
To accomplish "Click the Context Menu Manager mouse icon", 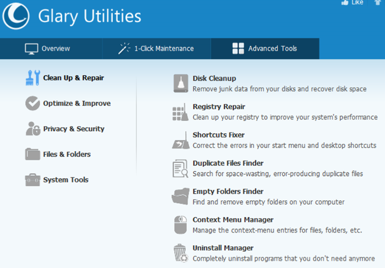I will [180, 225].
